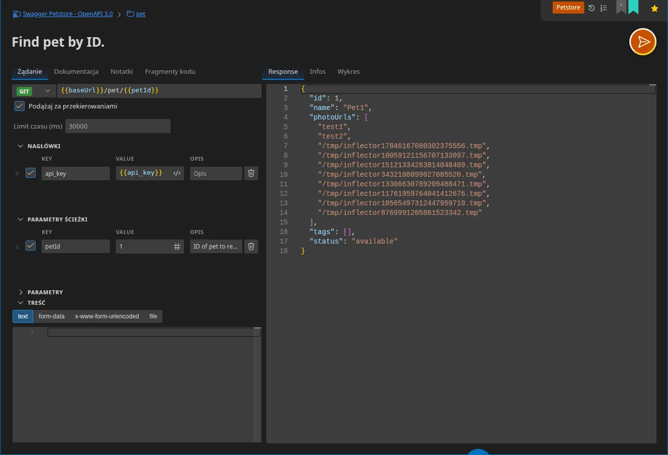Screen dimensions: 668x455
Task: Click the api_key header key field
Action: pyautogui.click(x=76, y=173)
